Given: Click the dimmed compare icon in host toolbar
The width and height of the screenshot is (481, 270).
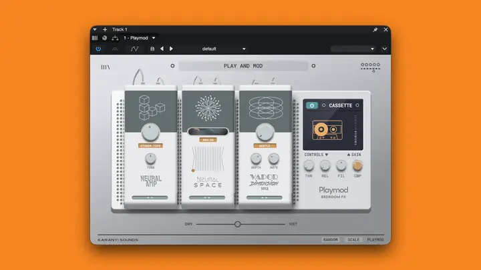Looking at the screenshot, I should point(115,49).
